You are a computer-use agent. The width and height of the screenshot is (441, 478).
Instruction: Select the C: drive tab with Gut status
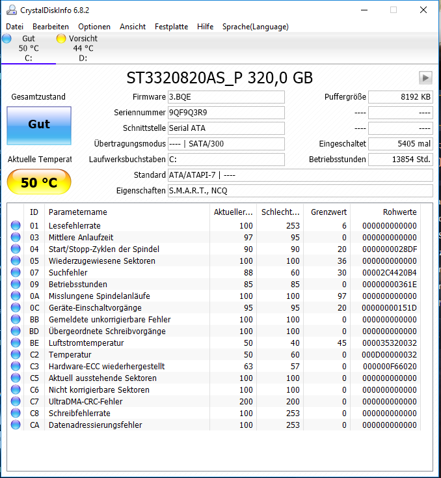pos(29,48)
